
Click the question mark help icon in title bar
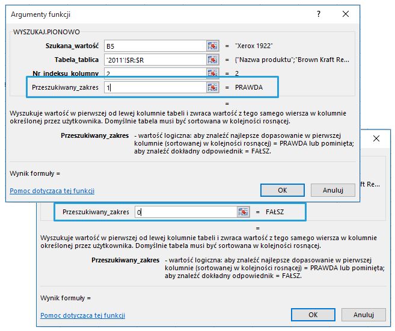coord(317,14)
